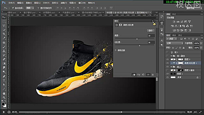
Task: Add a Photo Filter adjustment layer
Action: pos(184,26)
